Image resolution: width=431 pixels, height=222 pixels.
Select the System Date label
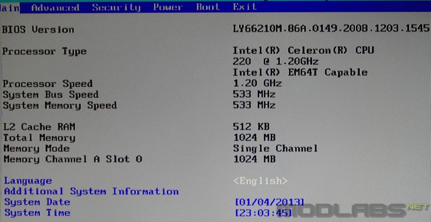37,202
